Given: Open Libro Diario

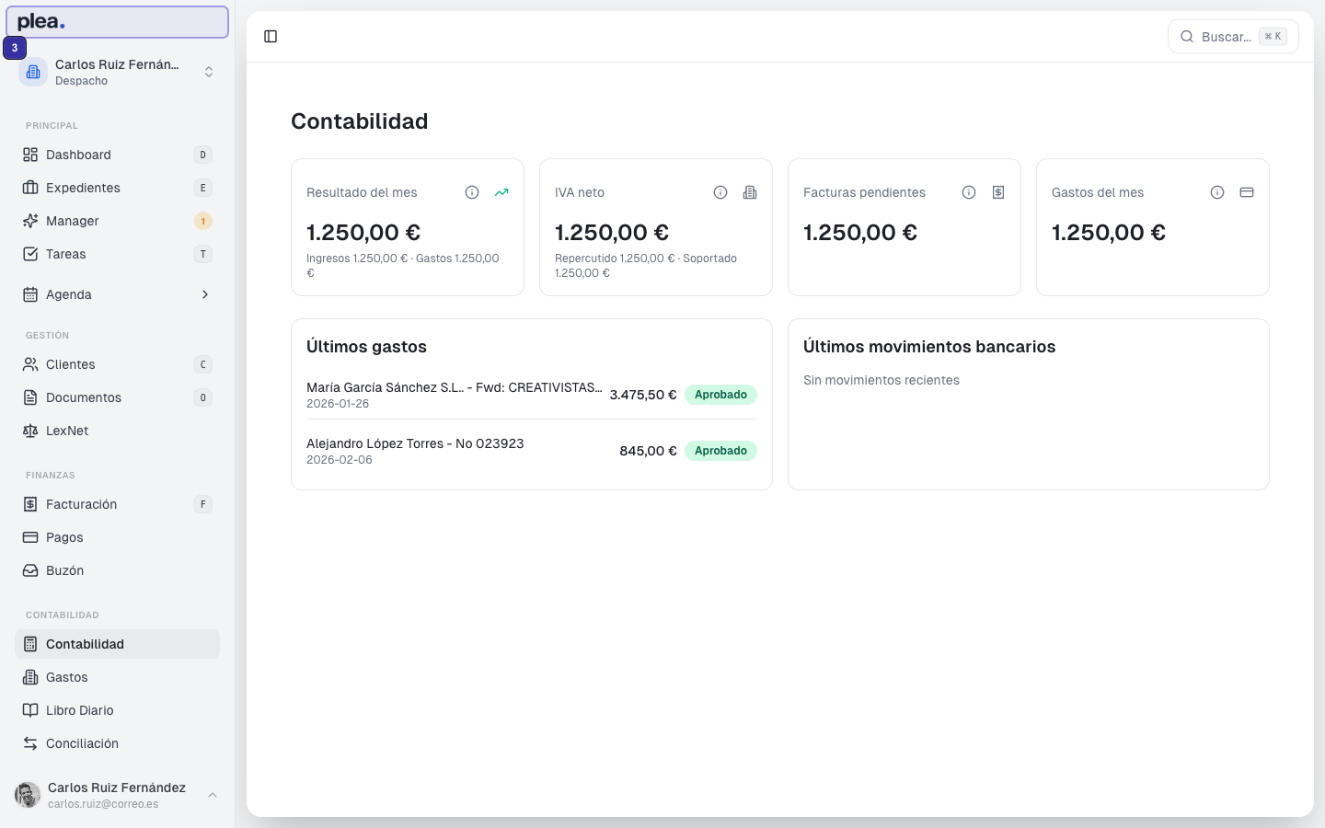Looking at the screenshot, I should pyautogui.click(x=117, y=710).
